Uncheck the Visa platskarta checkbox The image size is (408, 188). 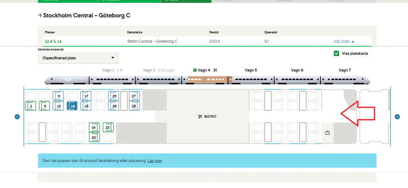tap(336, 53)
